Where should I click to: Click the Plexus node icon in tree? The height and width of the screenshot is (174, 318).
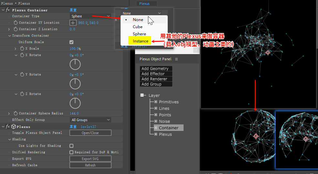156,134
